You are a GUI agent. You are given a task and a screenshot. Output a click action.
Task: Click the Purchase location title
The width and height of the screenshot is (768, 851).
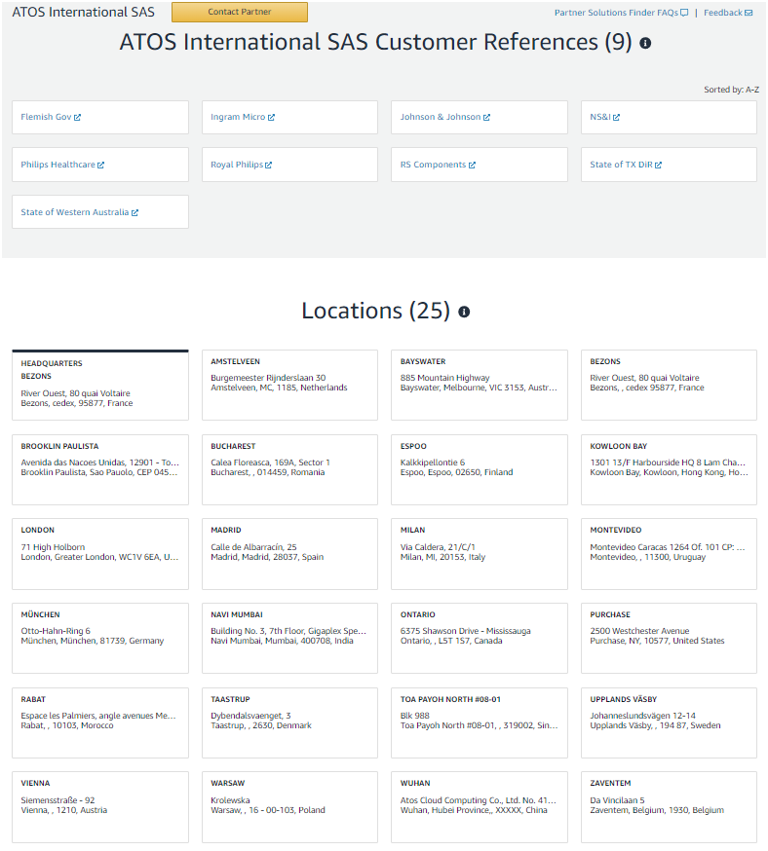click(610, 614)
